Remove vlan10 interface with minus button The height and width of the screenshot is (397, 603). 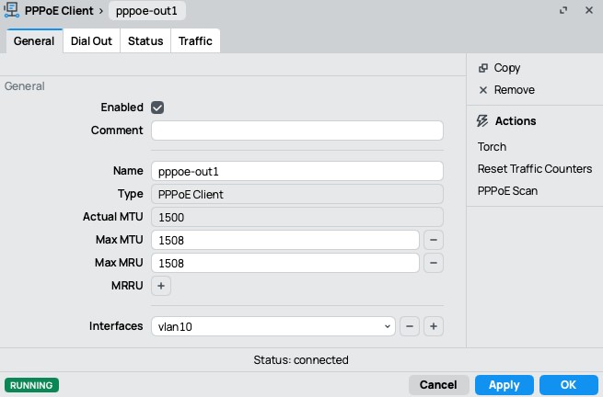[410, 326]
